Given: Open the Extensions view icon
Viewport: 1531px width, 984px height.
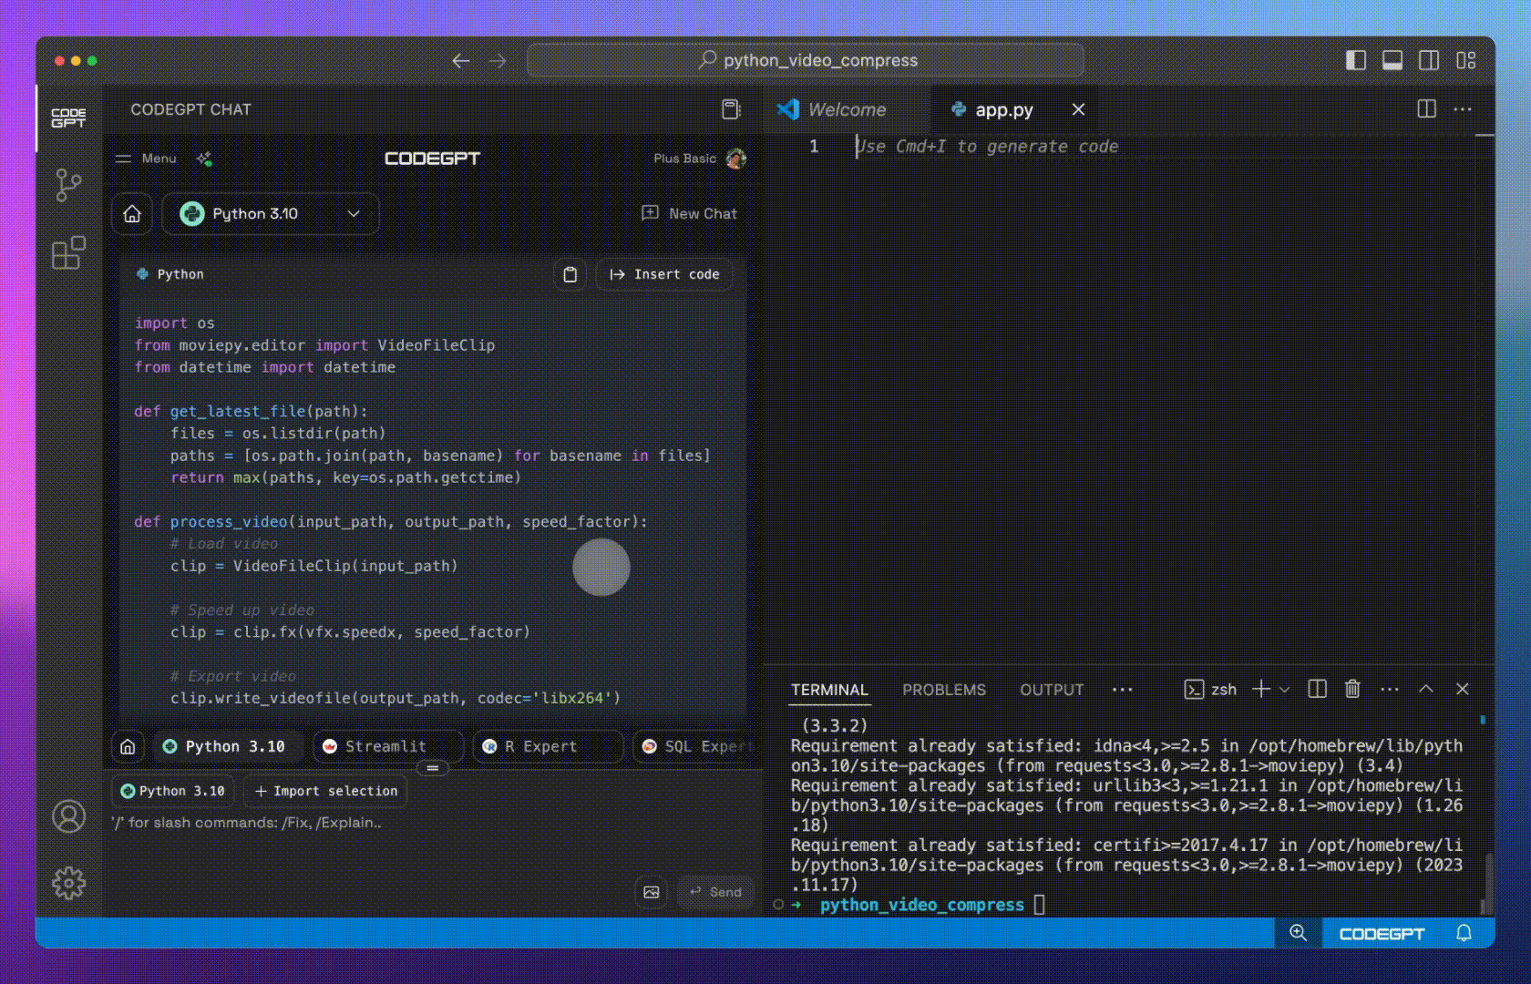Looking at the screenshot, I should coord(68,252).
